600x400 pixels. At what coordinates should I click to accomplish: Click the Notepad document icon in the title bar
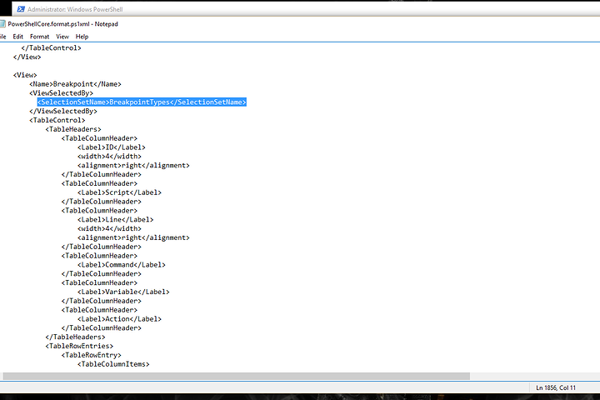tap(2, 24)
